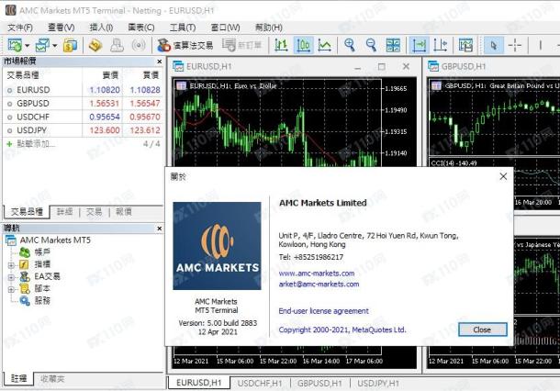This screenshot has width=560, height=391.
Task: Expand the 指標 indicators tree node
Action: [x=11, y=265]
